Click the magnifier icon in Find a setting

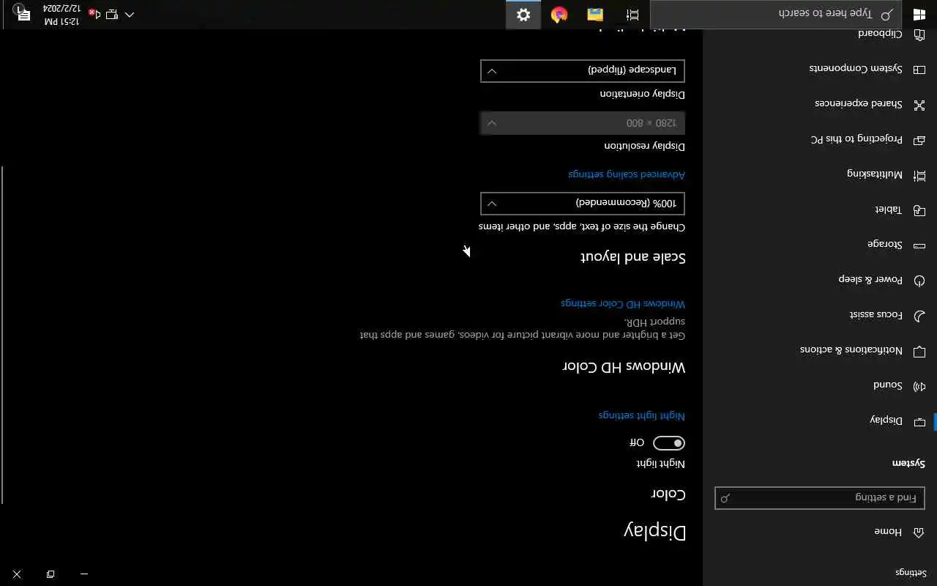pyautogui.click(x=725, y=498)
